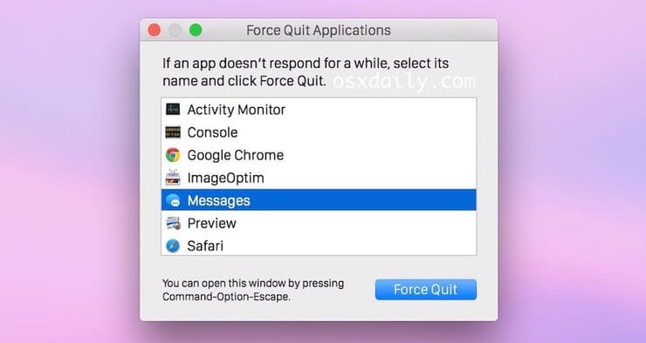Click the Safari compass icon
Image resolution: width=646 pixels, height=343 pixels.
(x=173, y=245)
